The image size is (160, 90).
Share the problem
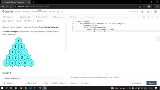pyautogui.click(x=40, y=21)
